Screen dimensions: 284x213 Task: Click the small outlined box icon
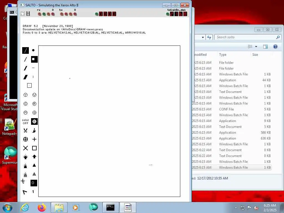point(29,85)
